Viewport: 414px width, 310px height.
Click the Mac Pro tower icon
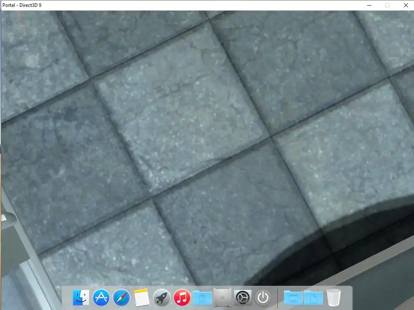(222, 297)
